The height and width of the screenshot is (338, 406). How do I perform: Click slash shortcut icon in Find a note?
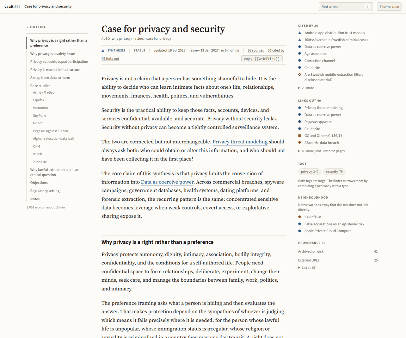tap(367, 7)
